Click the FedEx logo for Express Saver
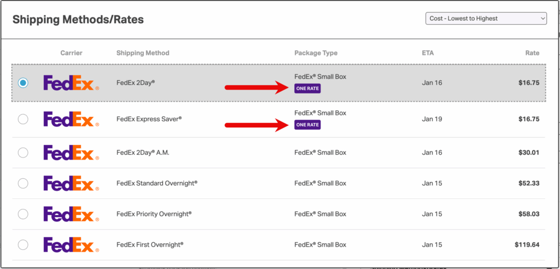The height and width of the screenshot is (269, 560). (71, 119)
